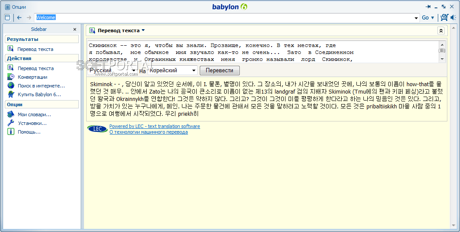Click the Buy Babylon cart icon
The height and width of the screenshot is (232, 460).
[11, 94]
